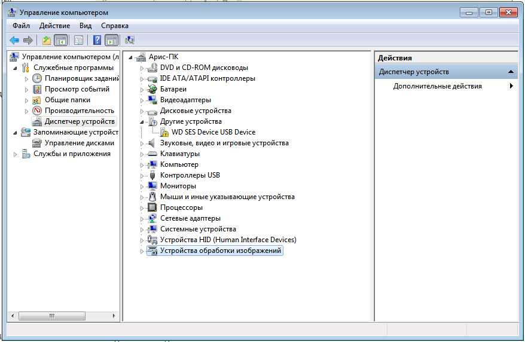Click the Forward arrow toolbar icon
525x342 pixels.
tap(28, 41)
